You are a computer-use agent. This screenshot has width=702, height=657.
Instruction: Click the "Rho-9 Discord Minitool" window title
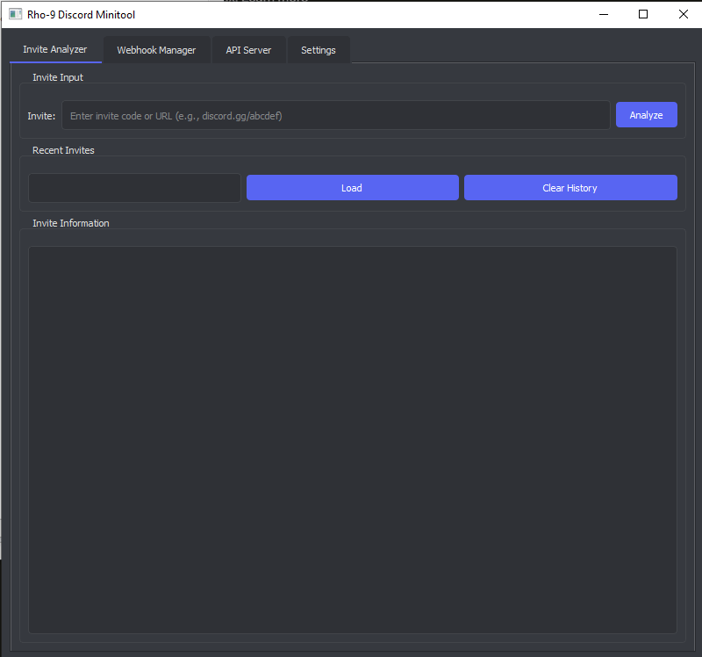(x=81, y=15)
